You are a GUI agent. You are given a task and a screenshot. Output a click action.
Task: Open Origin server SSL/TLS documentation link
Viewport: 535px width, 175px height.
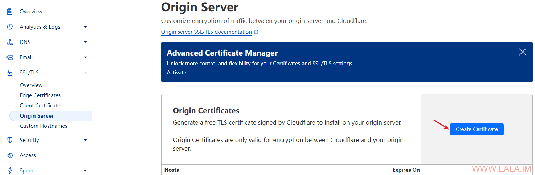pos(206,32)
